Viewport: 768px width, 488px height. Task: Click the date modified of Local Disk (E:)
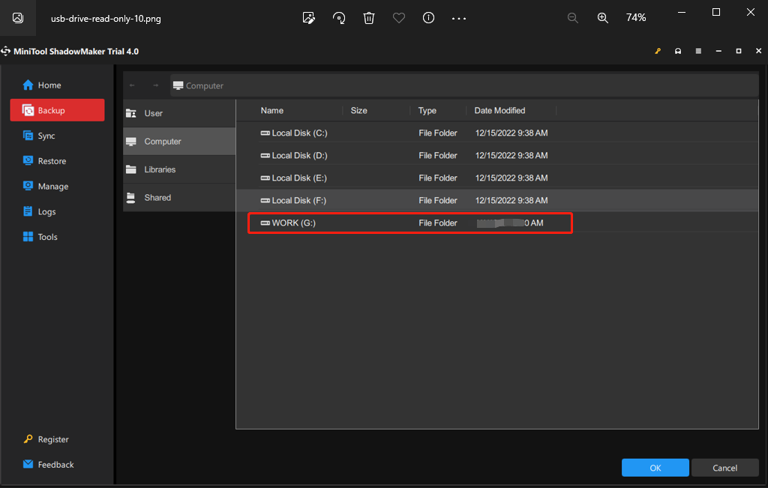pyautogui.click(x=511, y=178)
